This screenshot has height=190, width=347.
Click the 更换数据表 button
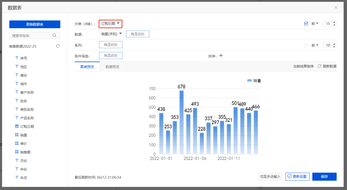(35, 24)
